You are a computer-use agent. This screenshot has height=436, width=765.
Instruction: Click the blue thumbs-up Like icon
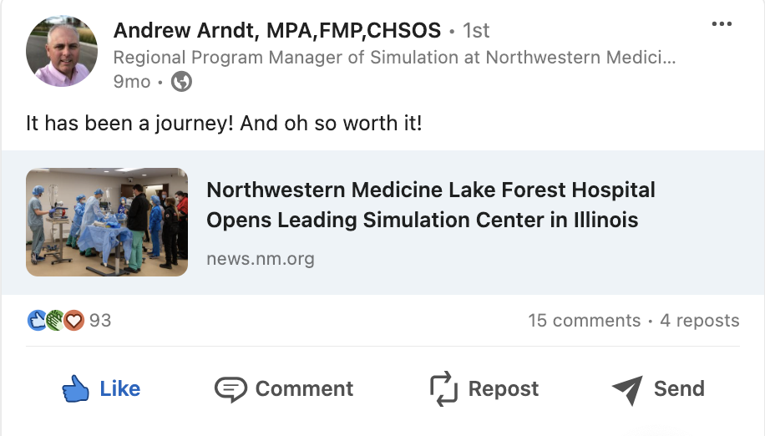(76, 388)
